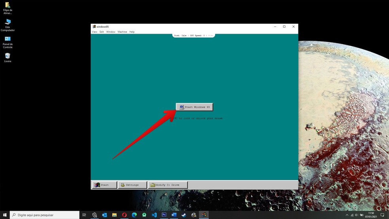
Task: Open Outlook from taskbar
Action: tap(104, 215)
